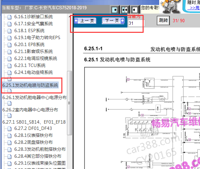Viewport: 200px width, 169px height.
Task: Click the document icon beside 6.28.1仪表搭铁分布
Action: point(9,136)
